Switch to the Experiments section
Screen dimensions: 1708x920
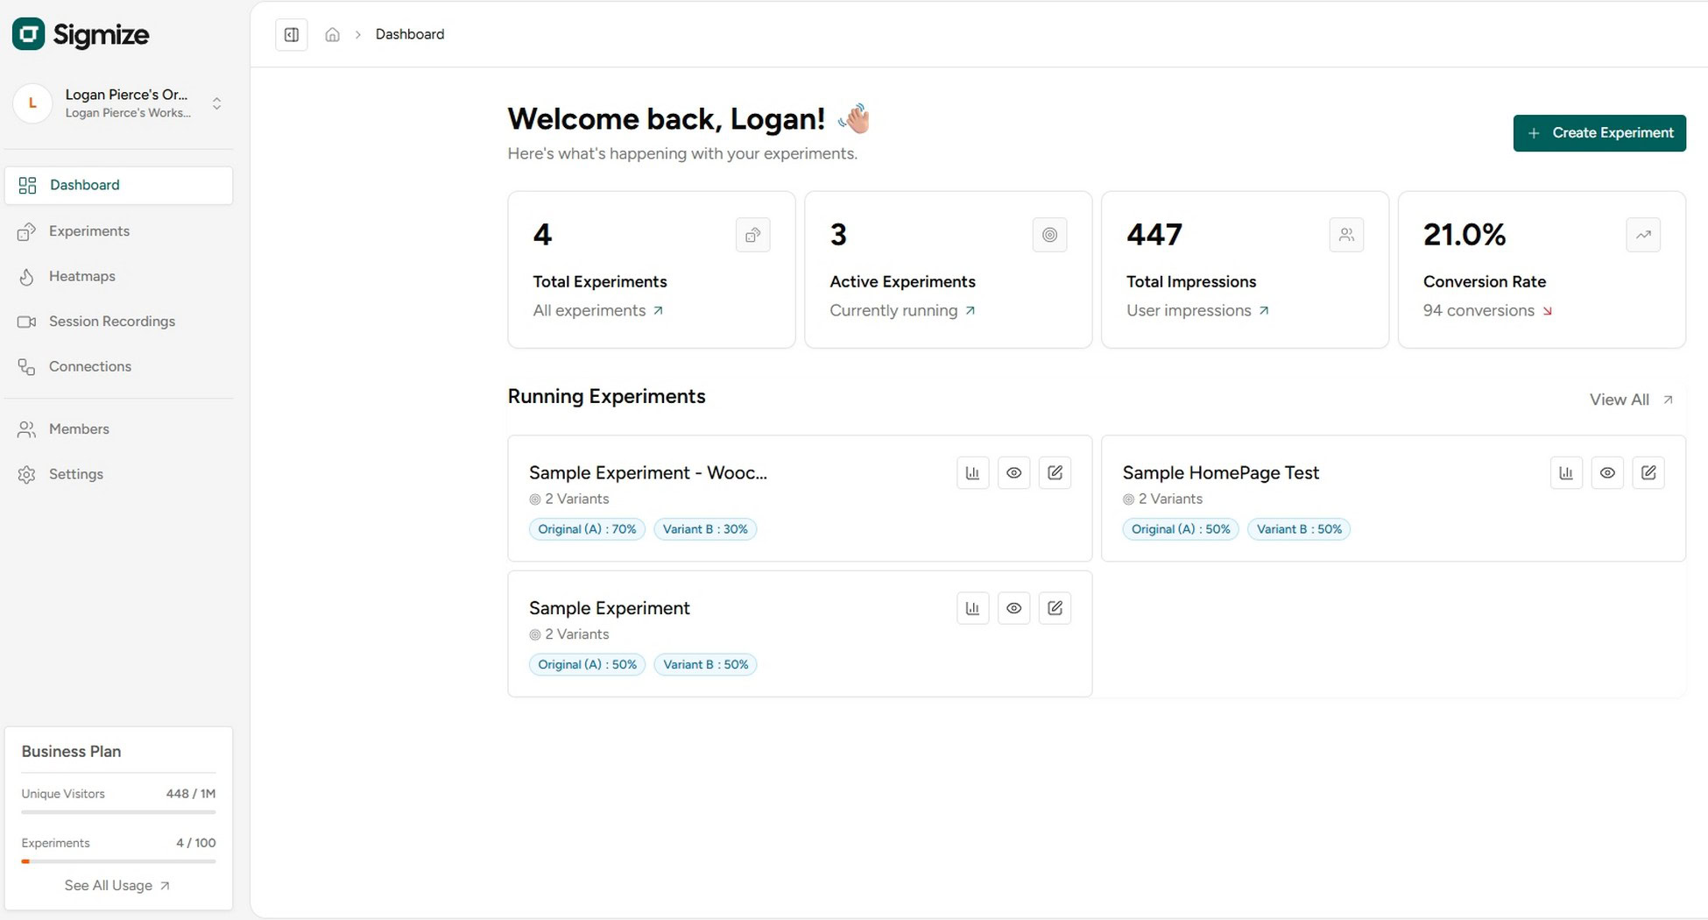[89, 230]
